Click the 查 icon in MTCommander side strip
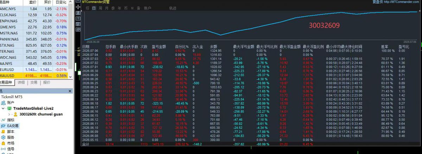422x154 pixels. tap(78, 13)
